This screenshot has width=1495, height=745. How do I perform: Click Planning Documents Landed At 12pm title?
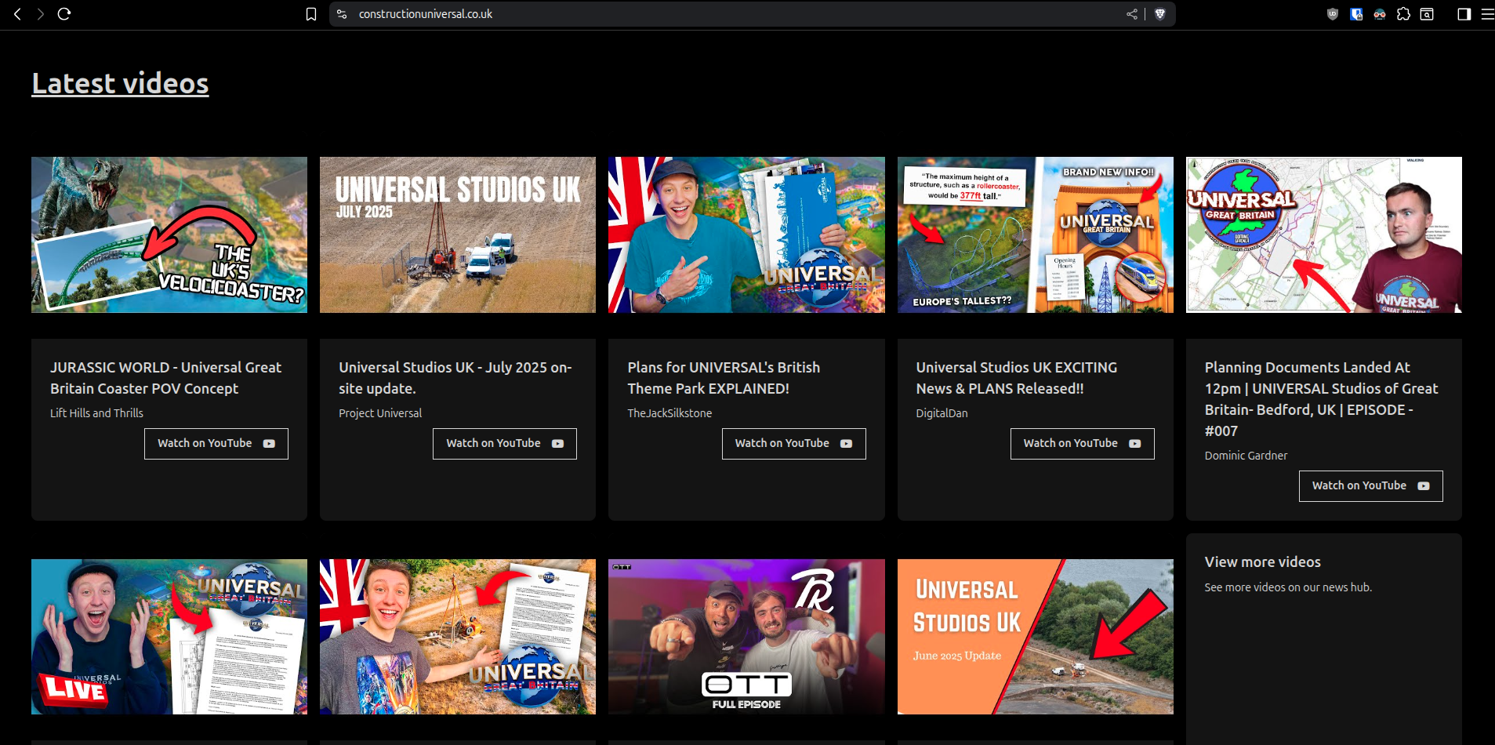coord(1322,399)
